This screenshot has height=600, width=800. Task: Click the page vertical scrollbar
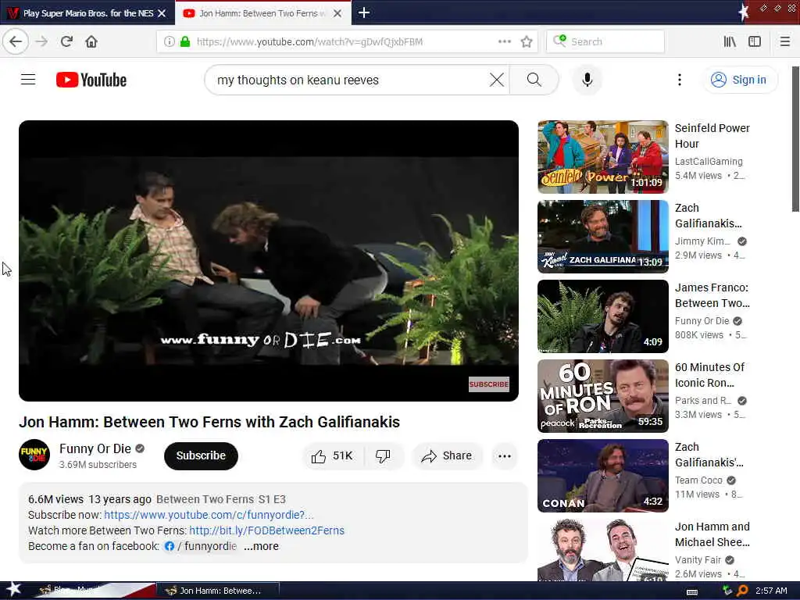tap(795, 139)
